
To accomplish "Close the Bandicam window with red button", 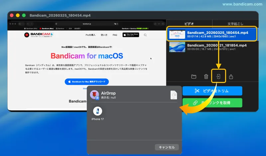I will pos(12,15).
